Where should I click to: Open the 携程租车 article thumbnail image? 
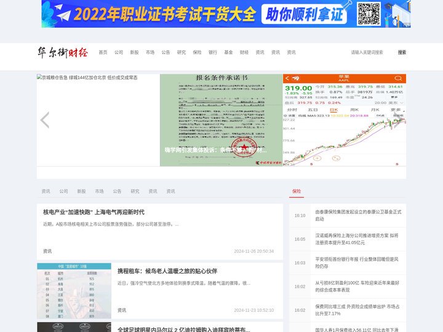pyautogui.click(x=74, y=291)
